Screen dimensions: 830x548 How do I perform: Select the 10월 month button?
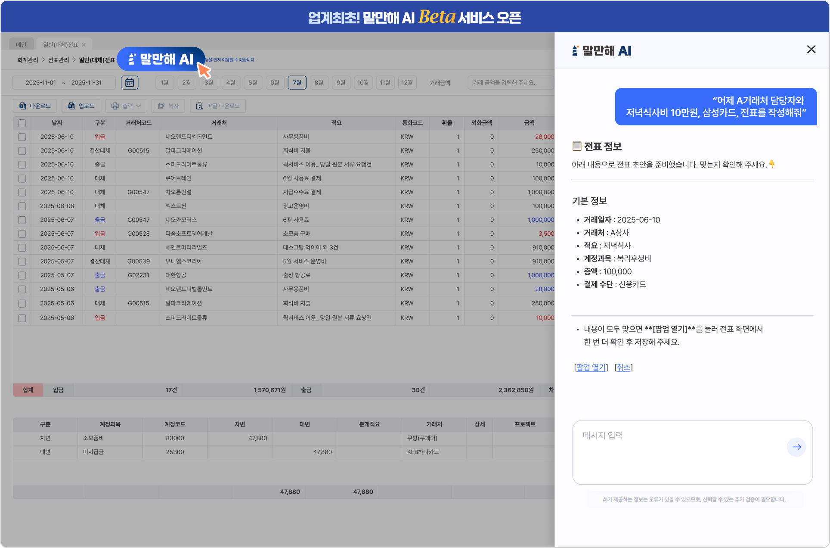(363, 82)
